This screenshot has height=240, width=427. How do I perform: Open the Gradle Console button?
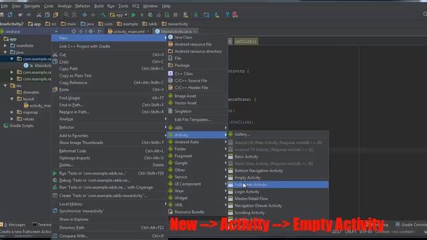click(x=411, y=225)
